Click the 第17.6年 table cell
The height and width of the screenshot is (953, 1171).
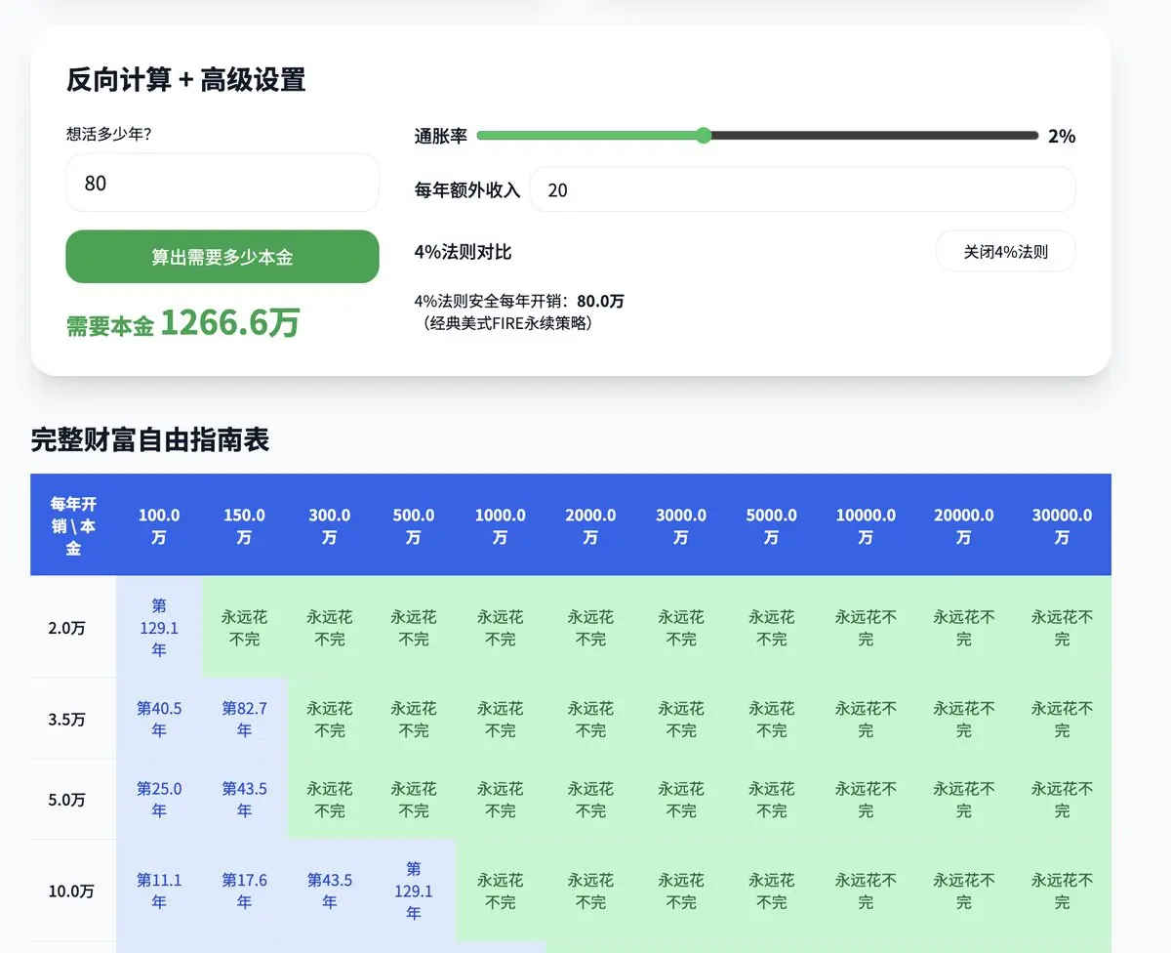(x=244, y=891)
